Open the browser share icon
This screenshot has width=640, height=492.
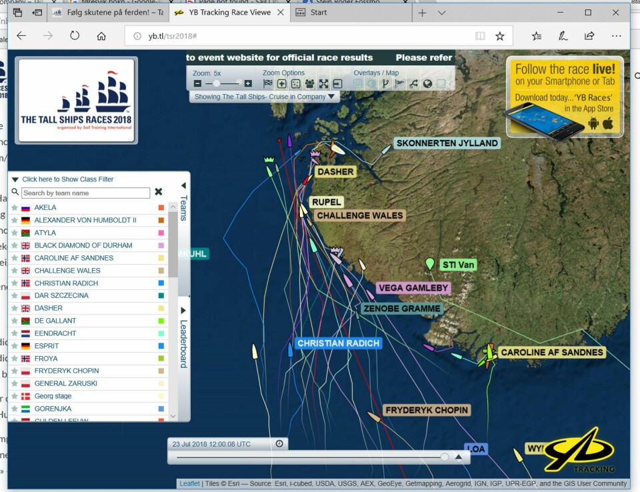[589, 36]
